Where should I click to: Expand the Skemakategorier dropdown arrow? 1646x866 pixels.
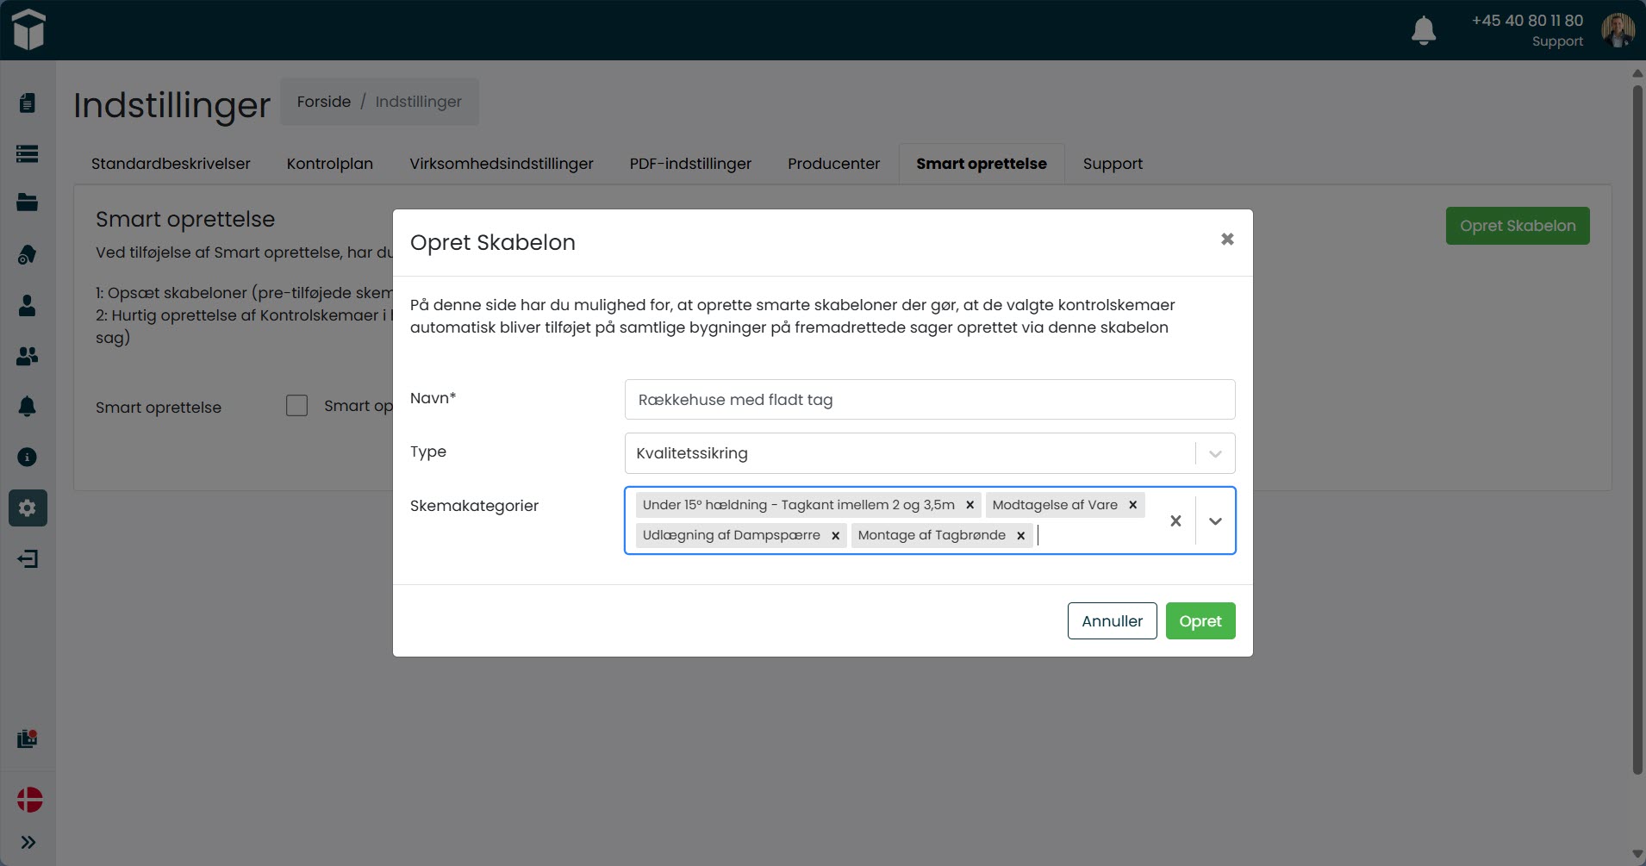[1215, 520]
